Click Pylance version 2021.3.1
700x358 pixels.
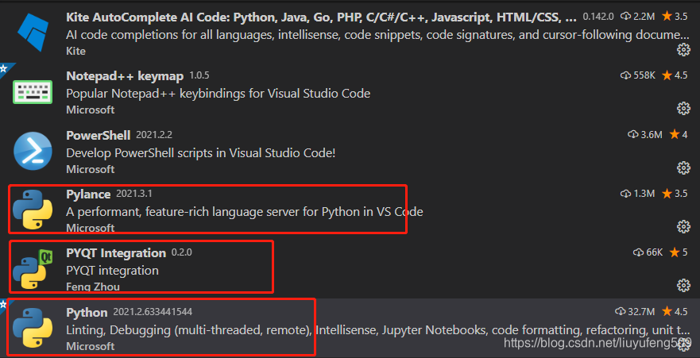point(134,194)
